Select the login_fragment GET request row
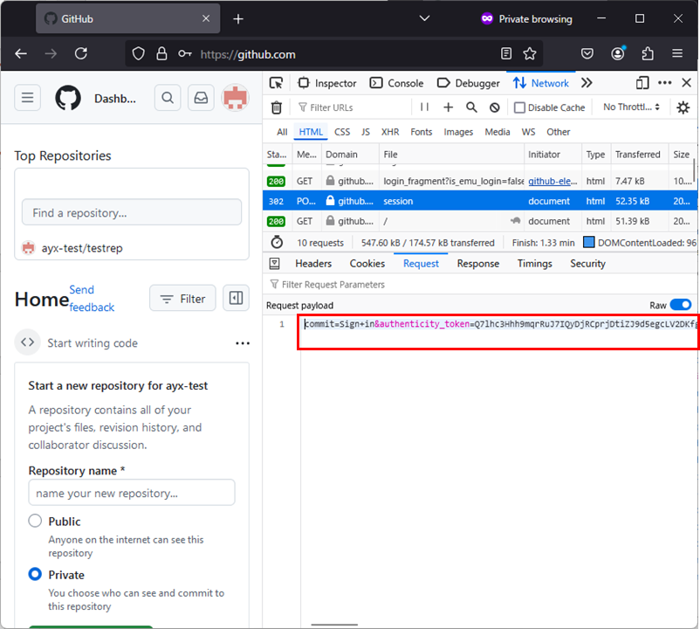 point(480,181)
